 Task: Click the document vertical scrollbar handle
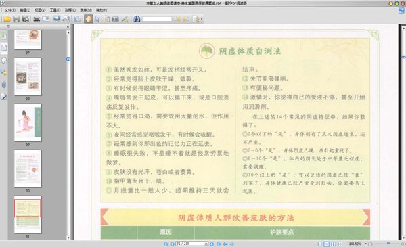(403, 57)
